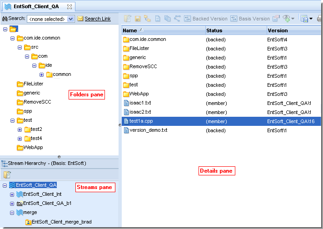Image resolution: width=323 pixels, height=229 pixels.
Task: Click the save icon in the toolbar
Action: coord(137,19)
